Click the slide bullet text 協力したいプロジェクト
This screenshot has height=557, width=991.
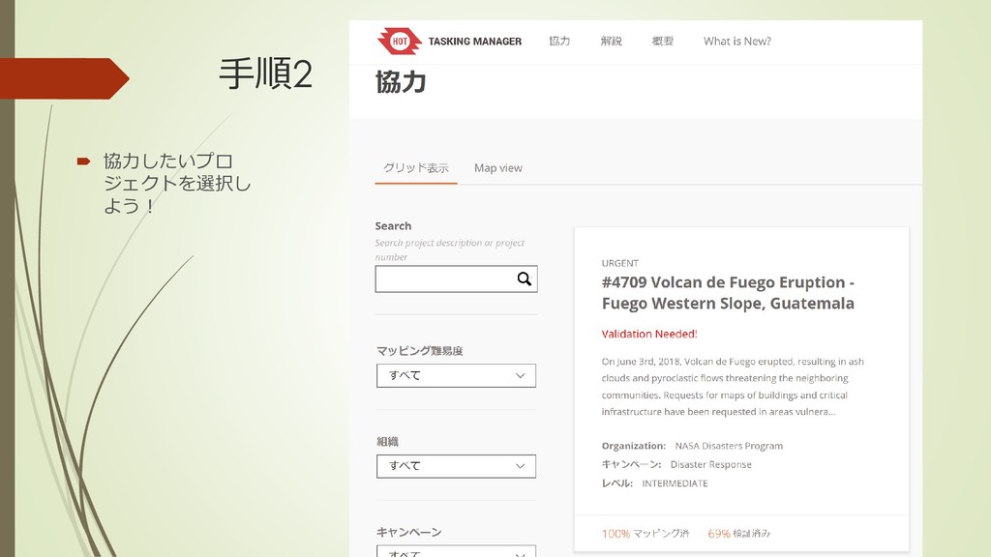click(177, 183)
